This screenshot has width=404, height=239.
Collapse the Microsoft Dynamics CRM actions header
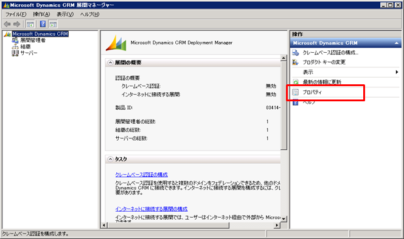pos(397,43)
